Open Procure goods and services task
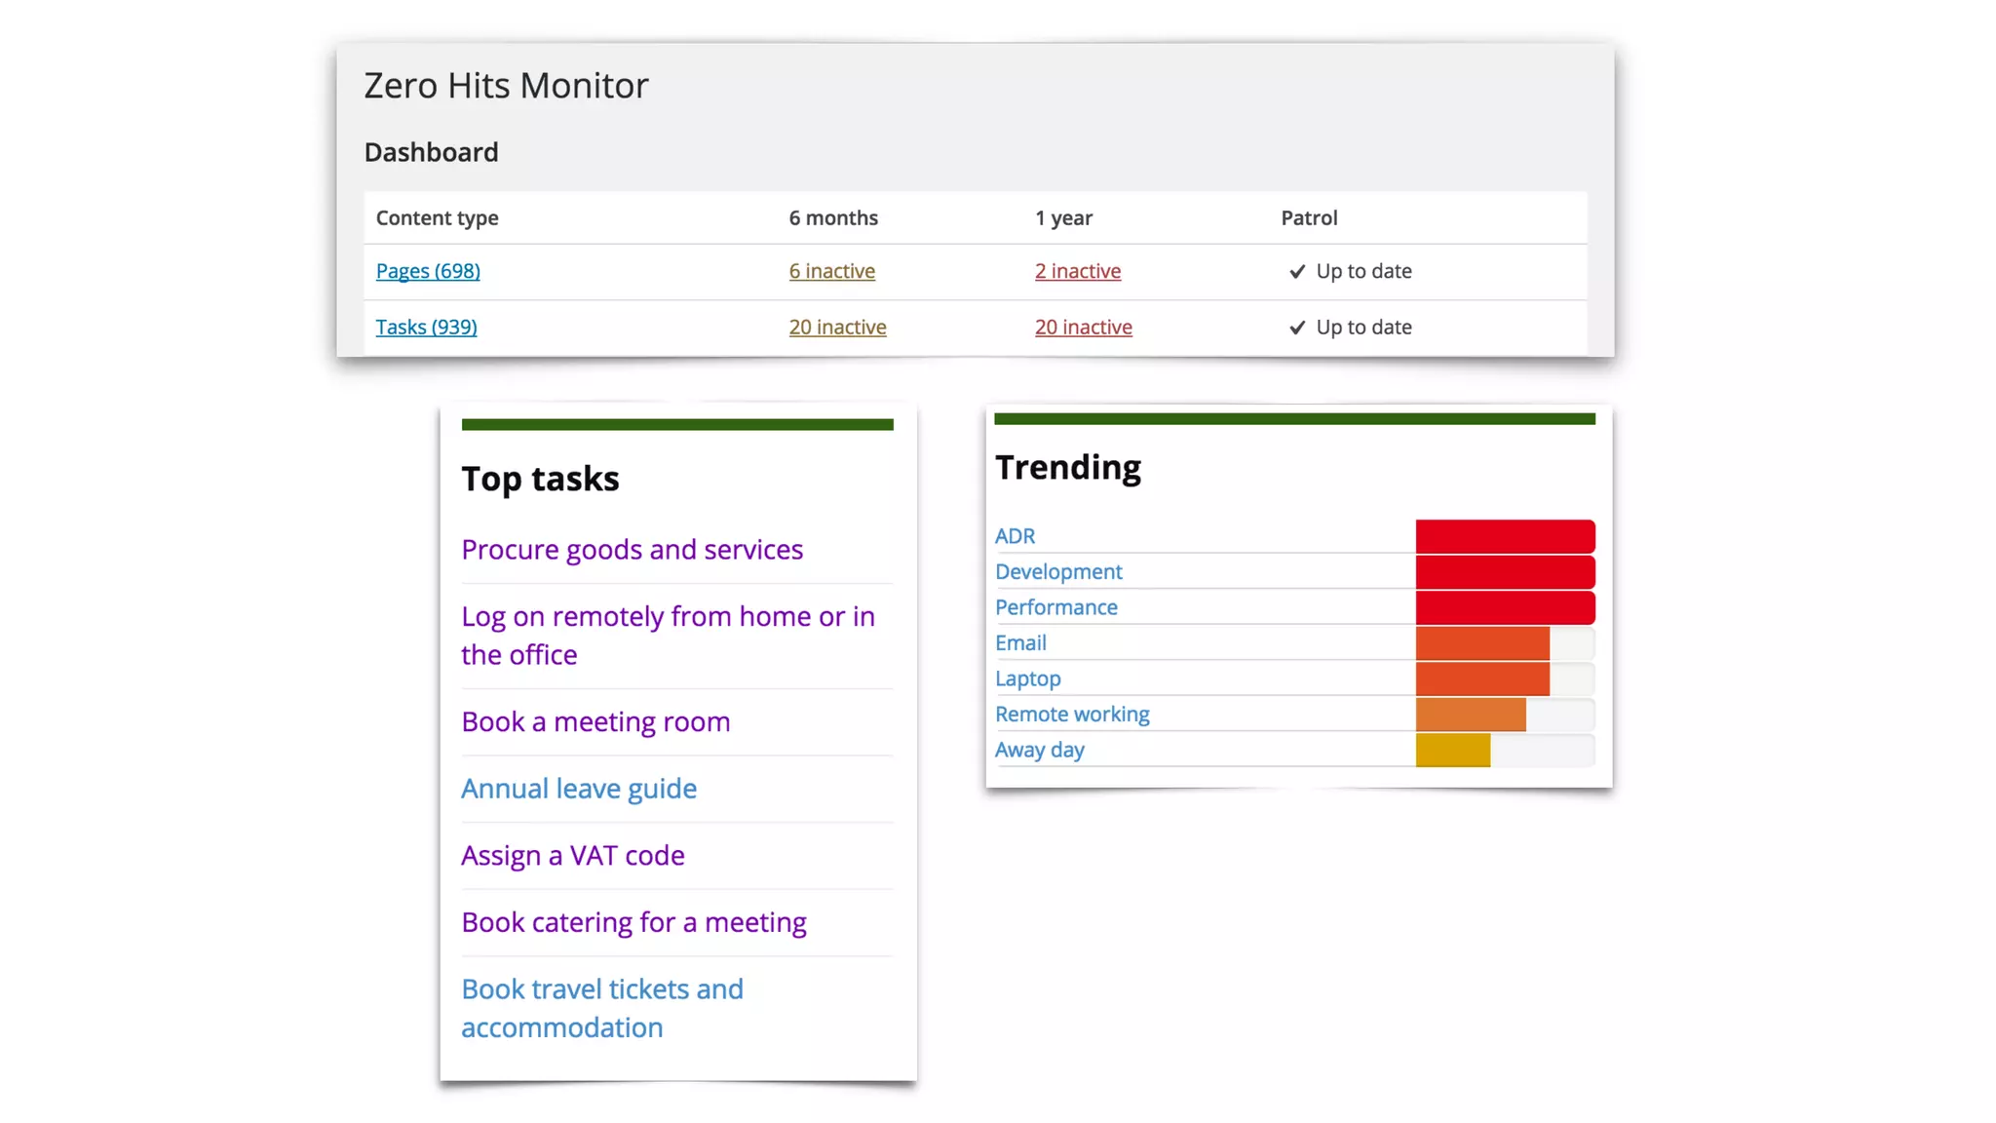Viewport: 1996px width, 1123px height. coord(632,550)
